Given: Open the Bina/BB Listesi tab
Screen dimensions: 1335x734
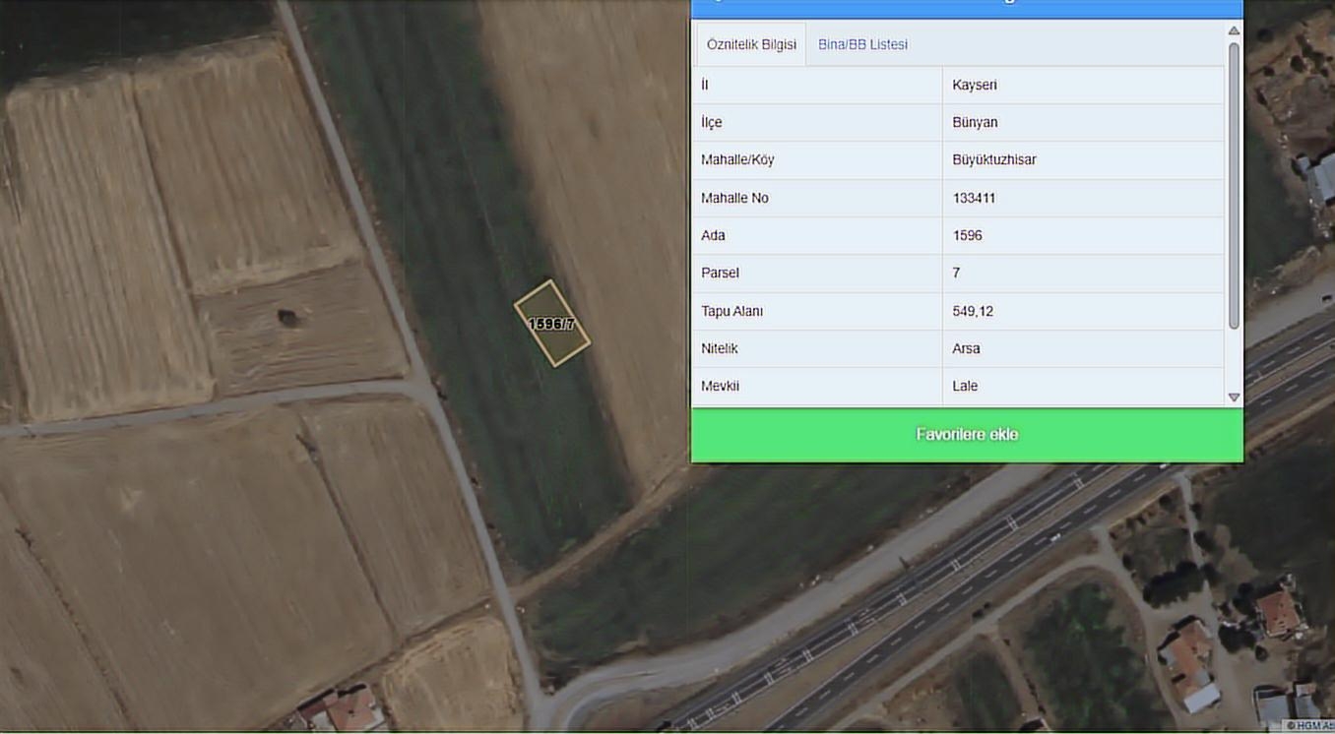Looking at the screenshot, I should coord(862,44).
